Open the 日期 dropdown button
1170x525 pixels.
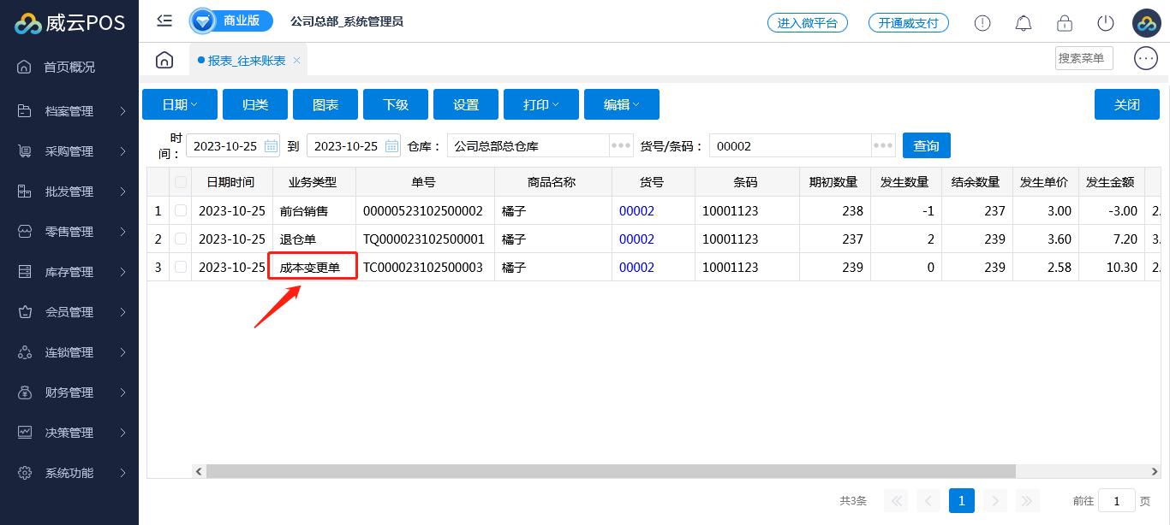tap(180, 104)
